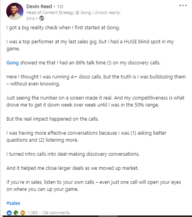Click the globe public visibility icon
Viewport: 192px width, 217px height.
pos(42,18)
